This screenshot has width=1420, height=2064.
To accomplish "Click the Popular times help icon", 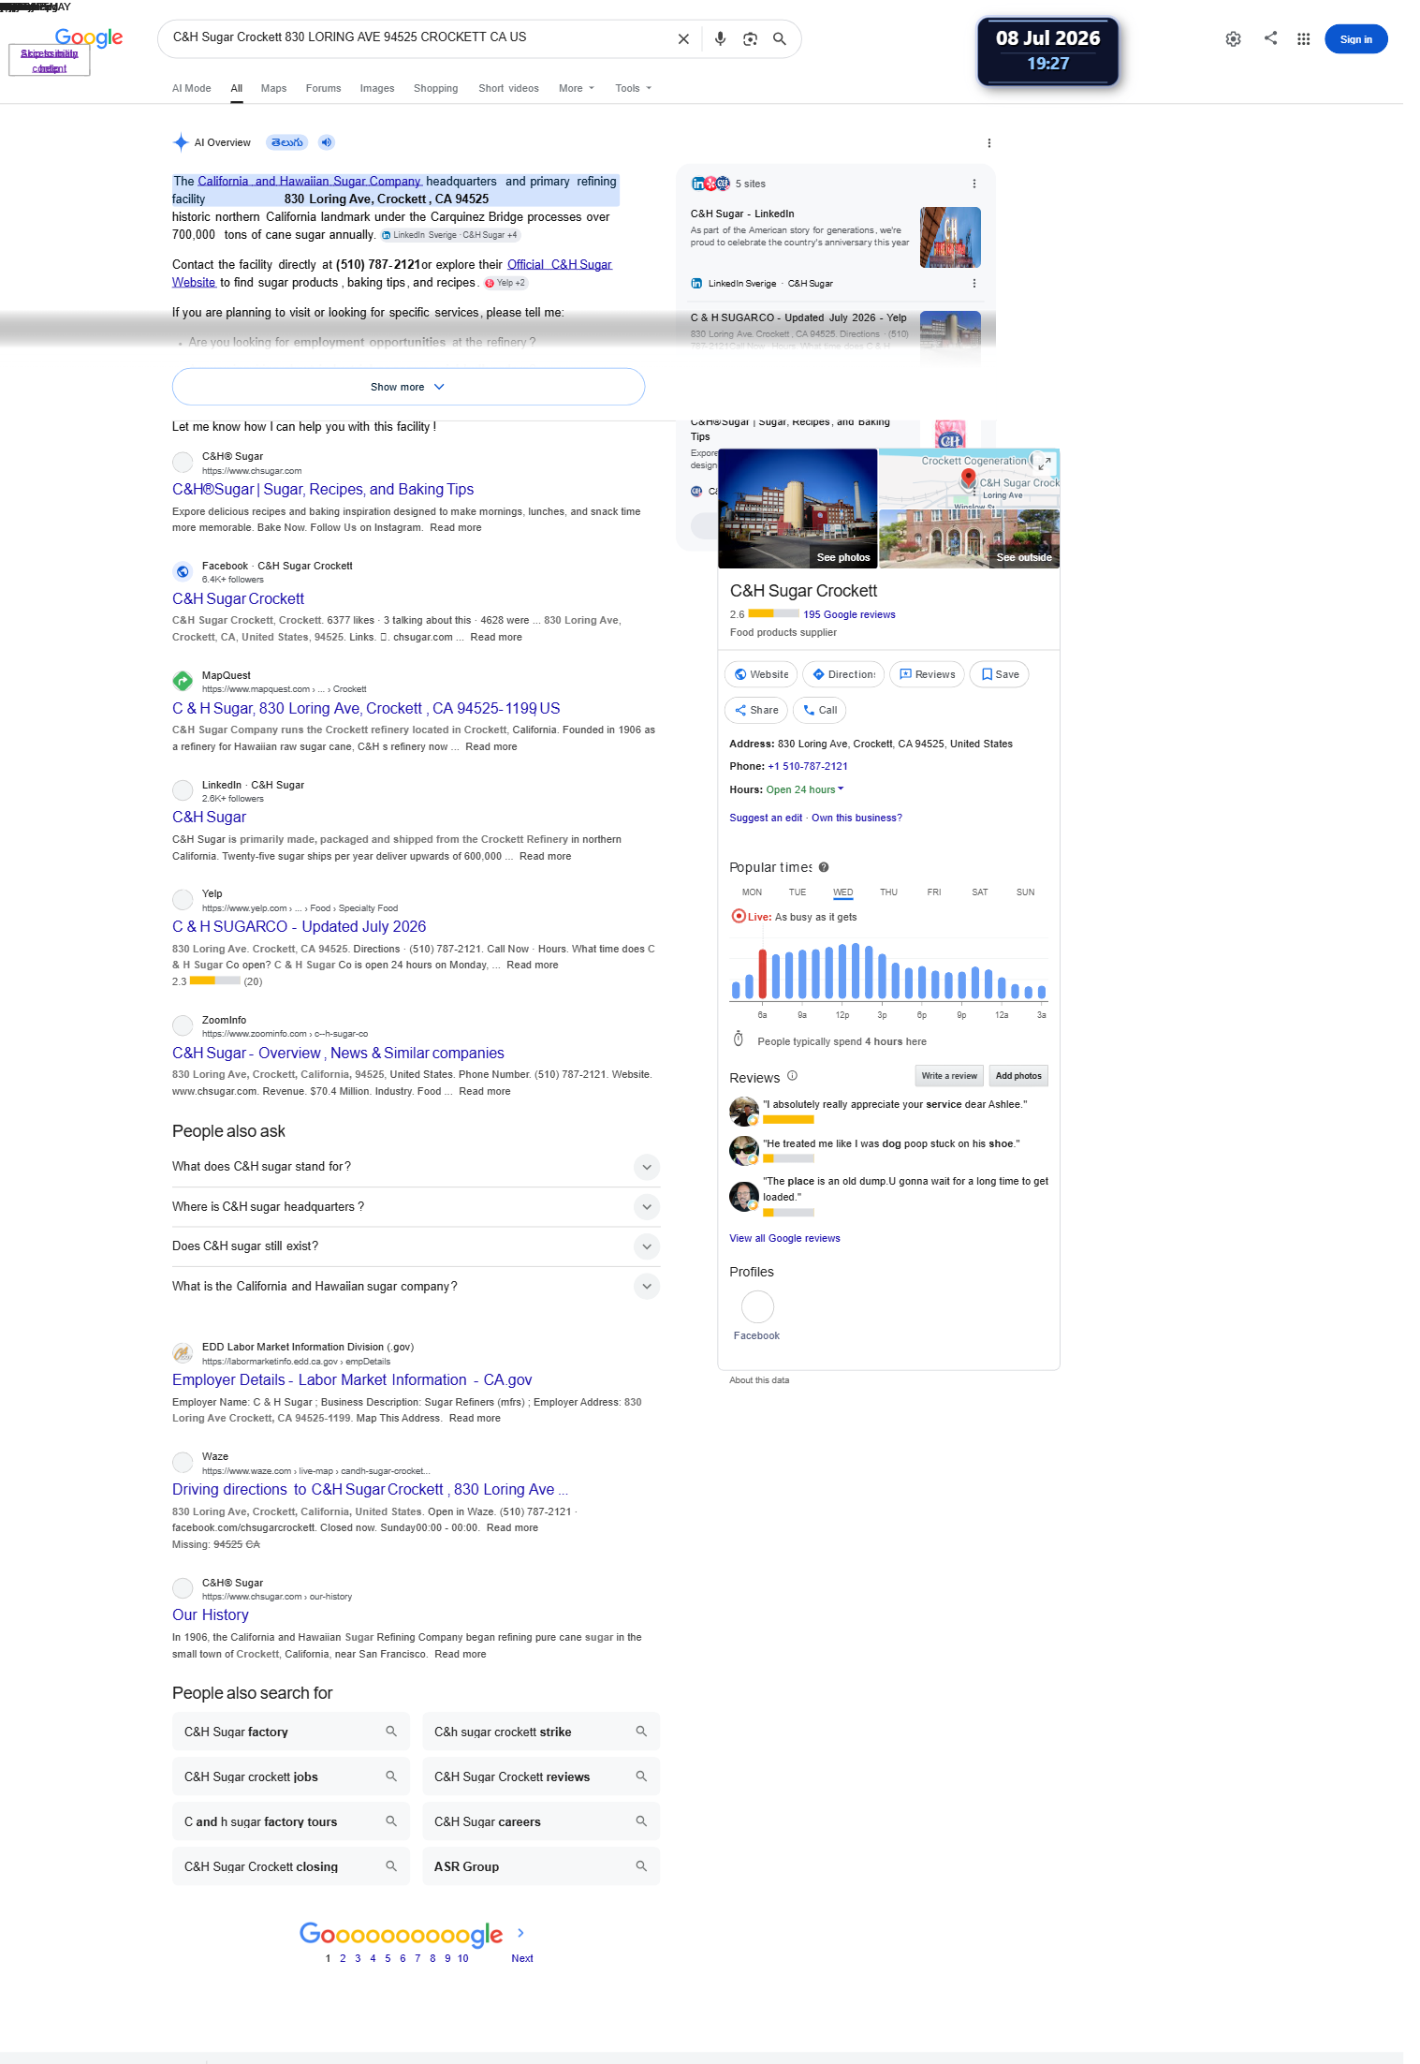I will [x=824, y=867].
